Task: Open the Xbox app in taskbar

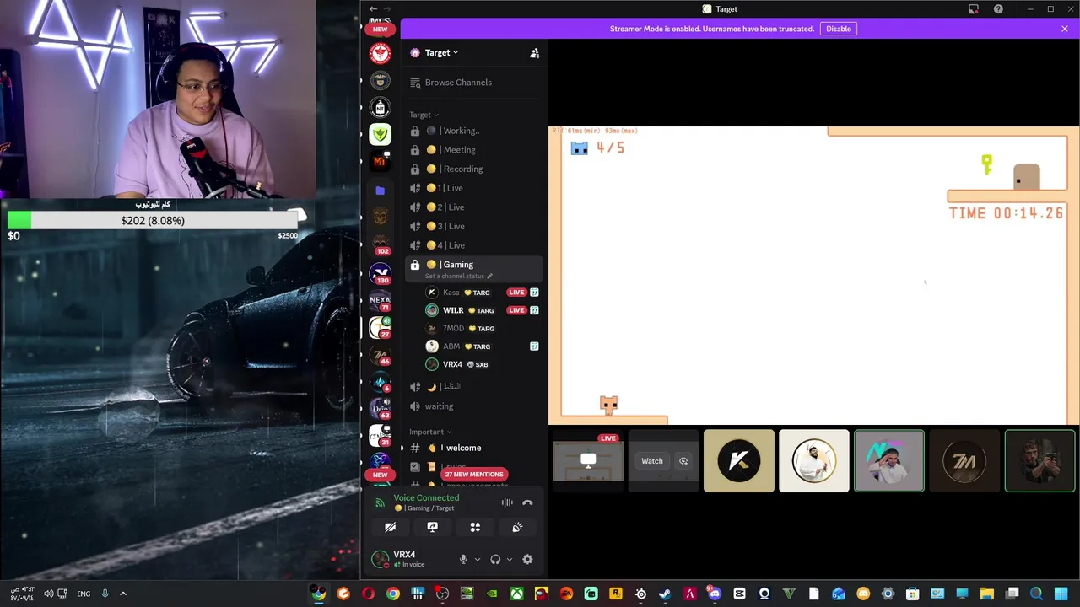Action: 516,594
